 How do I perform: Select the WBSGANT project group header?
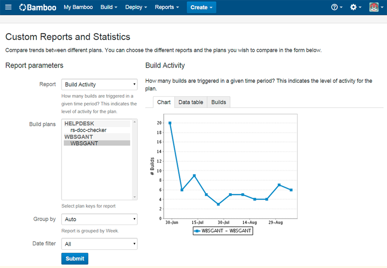coord(97,137)
